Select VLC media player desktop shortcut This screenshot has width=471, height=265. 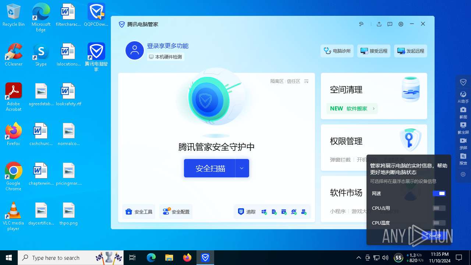click(13, 216)
